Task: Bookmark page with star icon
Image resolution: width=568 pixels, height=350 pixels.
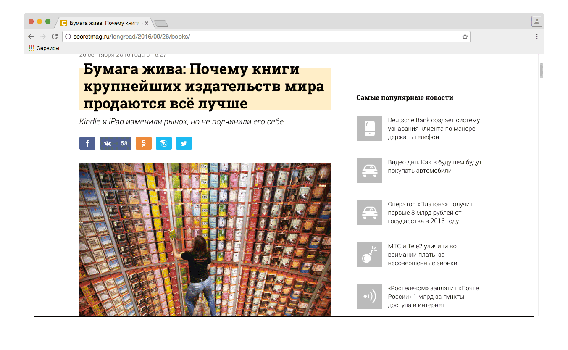Action: [x=465, y=37]
